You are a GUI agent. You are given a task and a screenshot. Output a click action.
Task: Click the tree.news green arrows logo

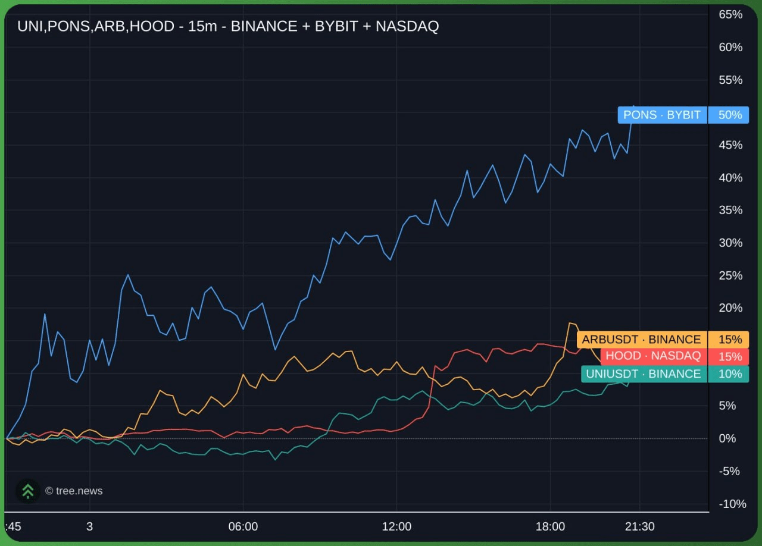click(27, 491)
